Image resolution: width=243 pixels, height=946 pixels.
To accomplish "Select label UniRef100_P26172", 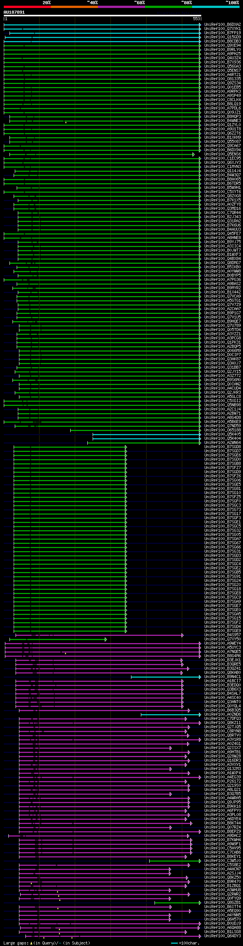I will coord(222,781).
